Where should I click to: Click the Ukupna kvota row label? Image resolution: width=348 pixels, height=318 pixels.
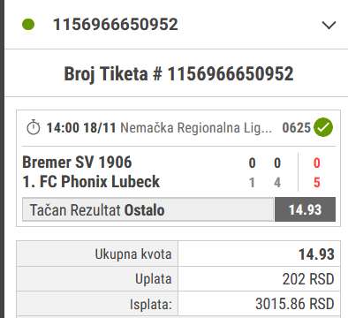tap(133, 254)
